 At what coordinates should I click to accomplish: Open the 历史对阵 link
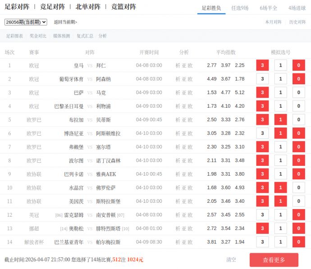tap(297, 22)
